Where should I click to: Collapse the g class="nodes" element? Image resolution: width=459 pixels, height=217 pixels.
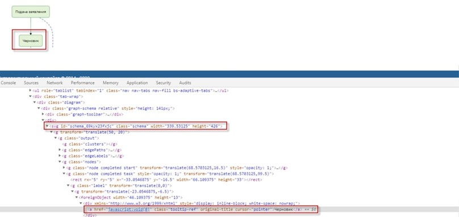(x=60, y=162)
